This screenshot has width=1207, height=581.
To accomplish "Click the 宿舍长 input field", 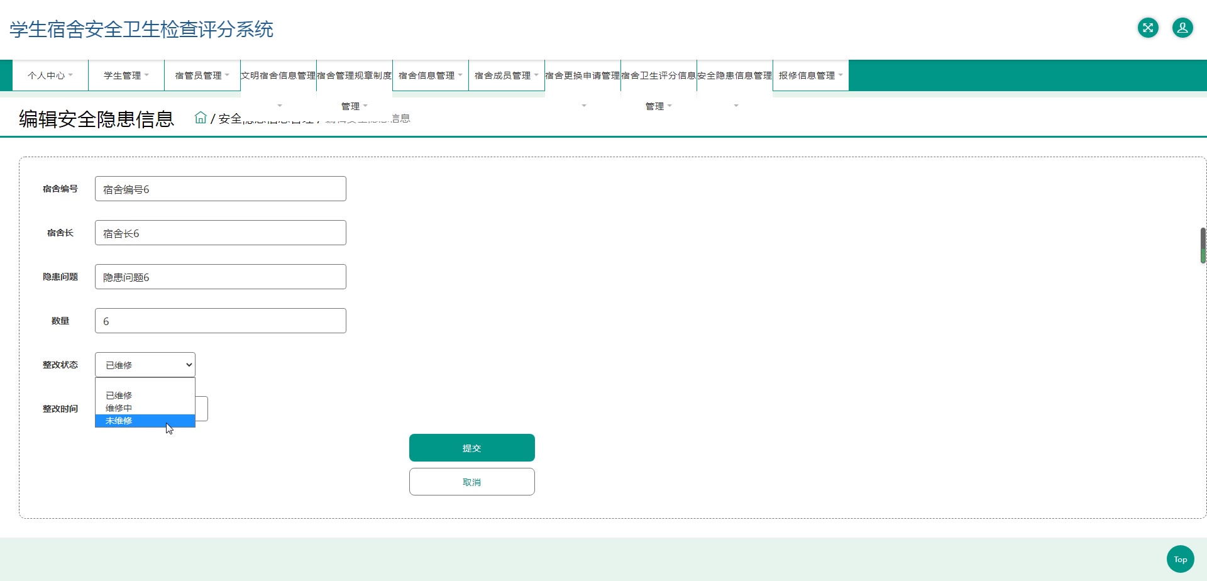I will [x=221, y=233].
